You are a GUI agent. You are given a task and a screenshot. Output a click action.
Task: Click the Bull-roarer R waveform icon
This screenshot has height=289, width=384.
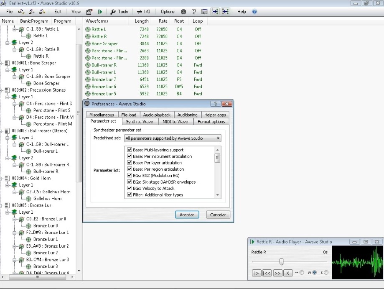pyautogui.click(x=88, y=65)
